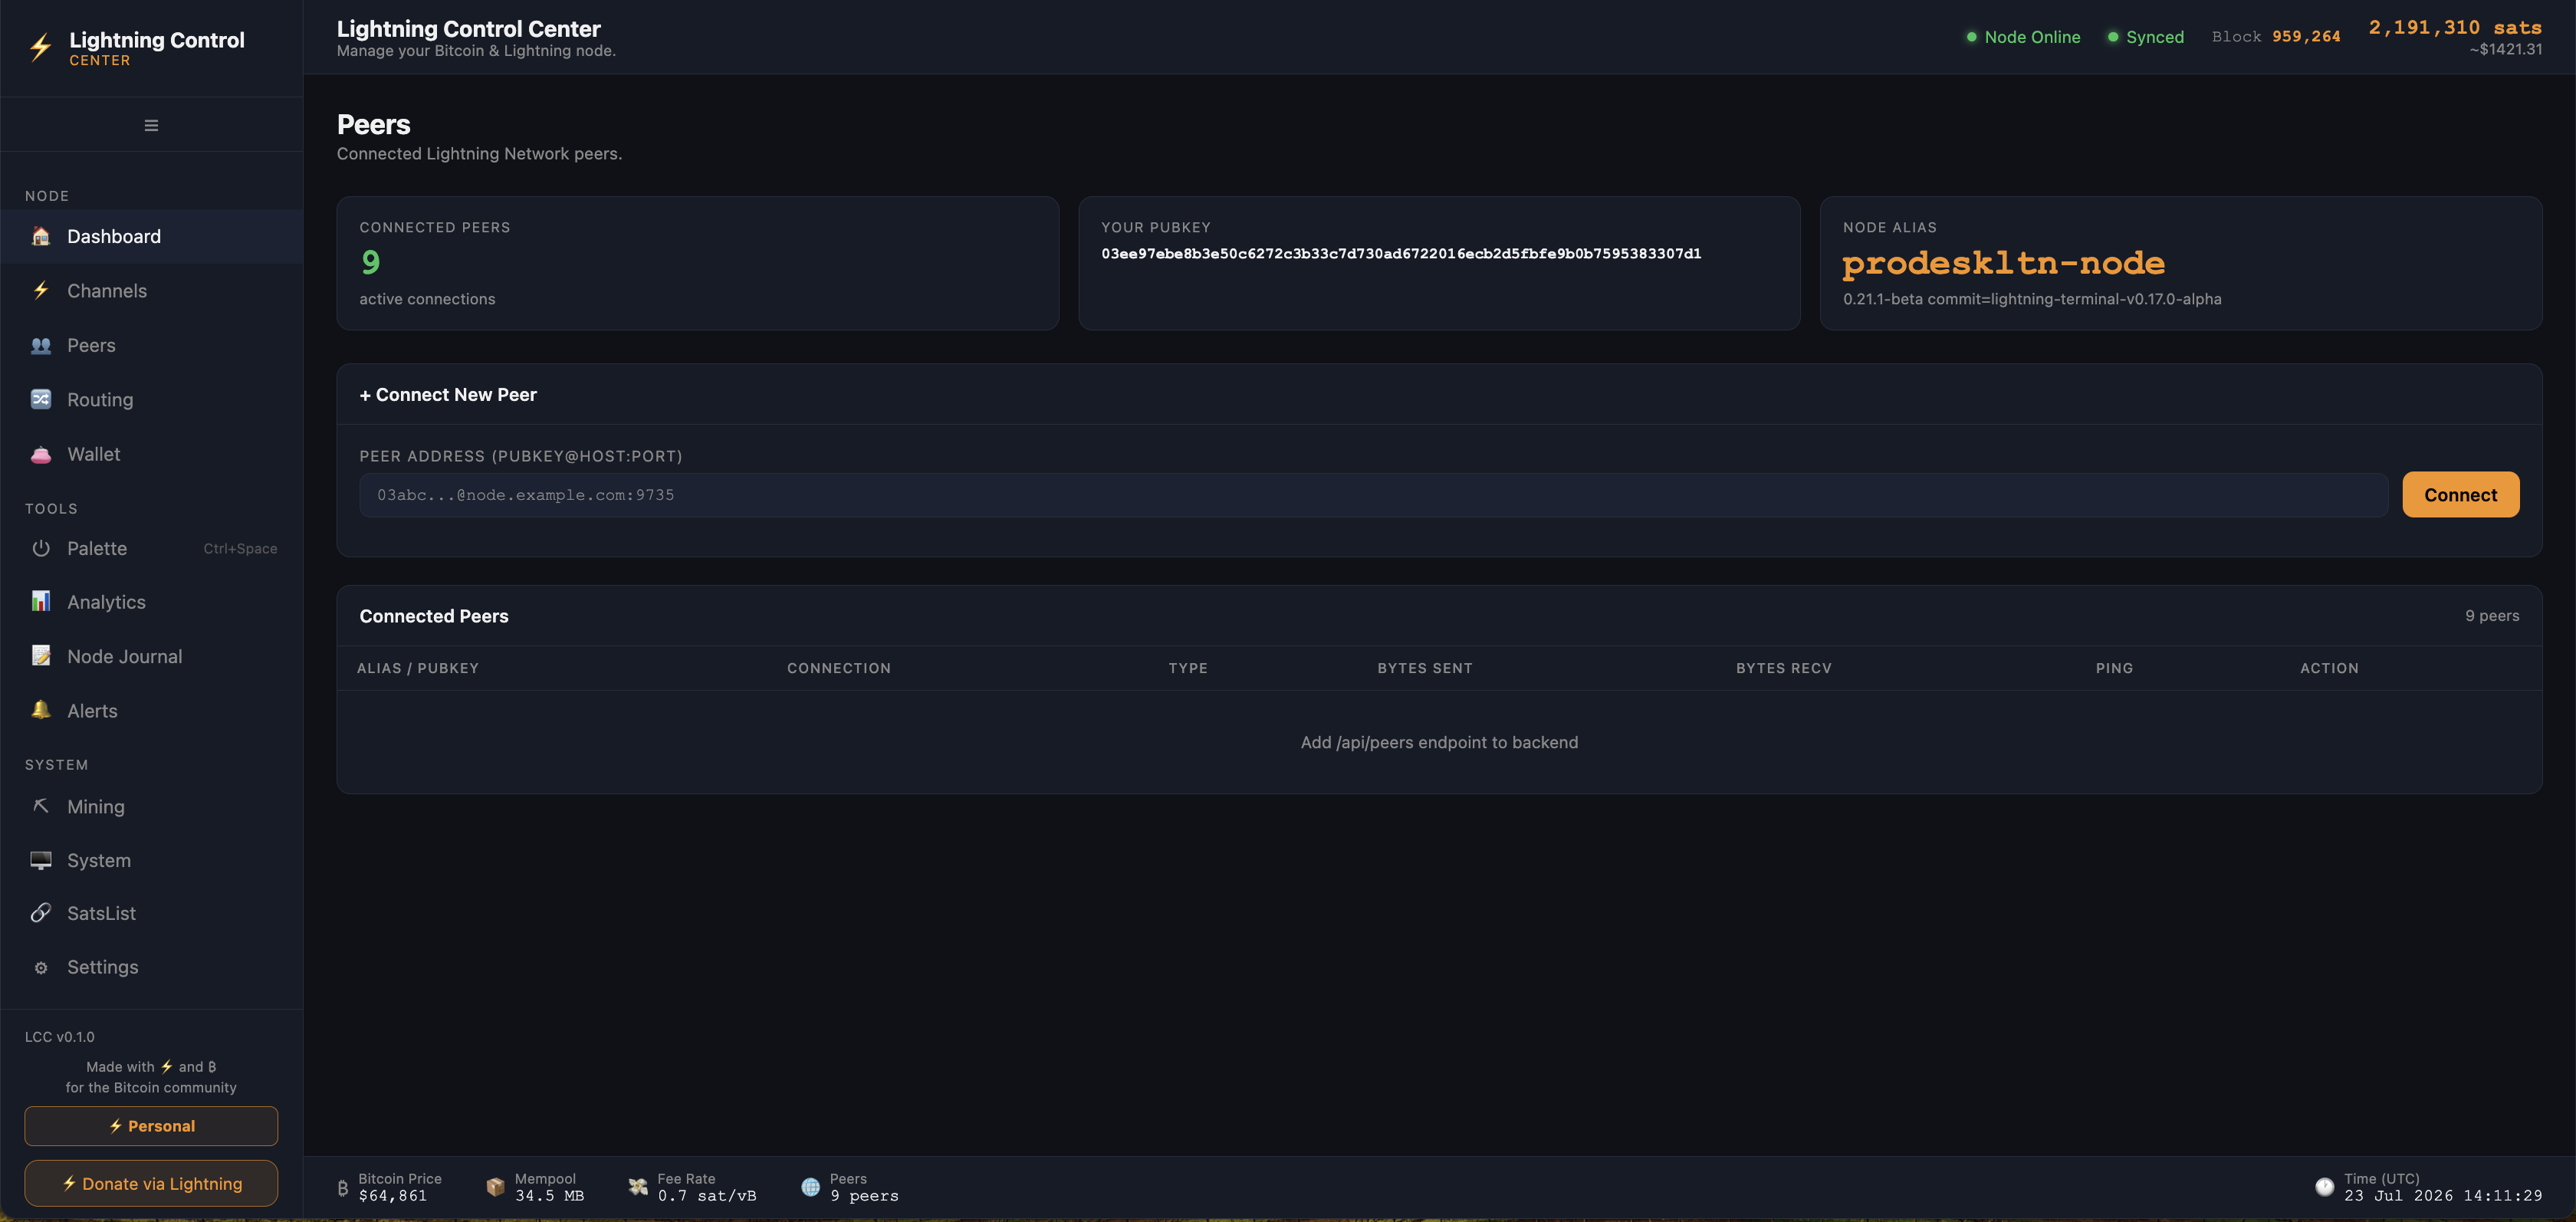Click the SatsList link icon
This screenshot has width=2576, height=1222.
pos(41,913)
